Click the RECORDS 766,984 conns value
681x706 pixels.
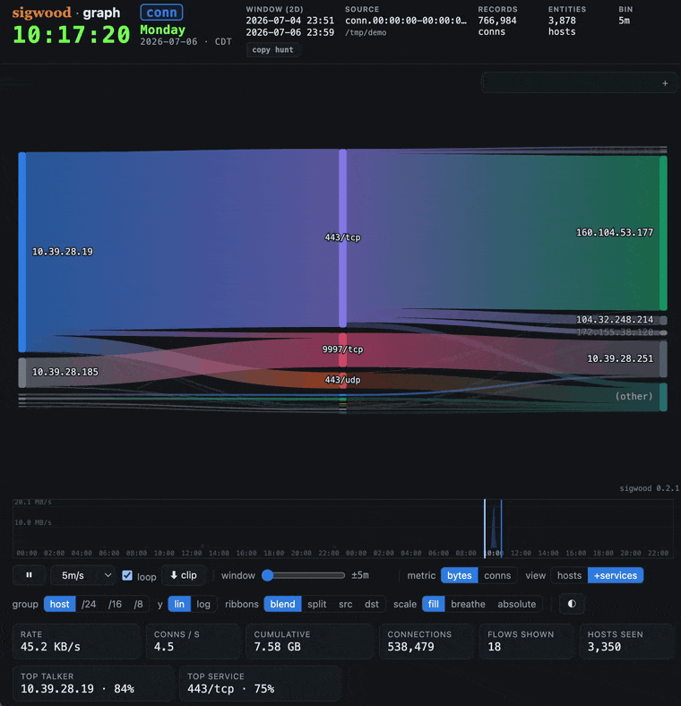497,26
